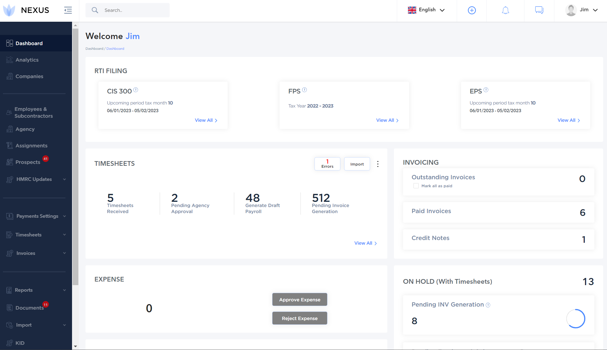Click the quick-add plus icon
Image resolution: width=607 pixels, height=350 pixels.
471,10
